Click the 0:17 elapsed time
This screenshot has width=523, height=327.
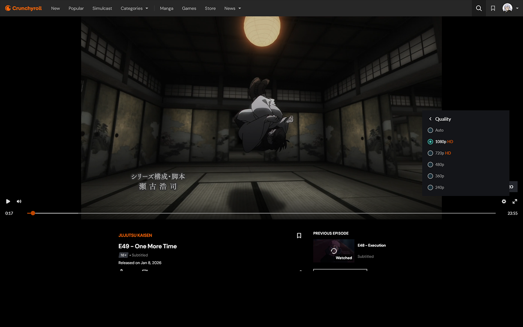pos(9,213)
